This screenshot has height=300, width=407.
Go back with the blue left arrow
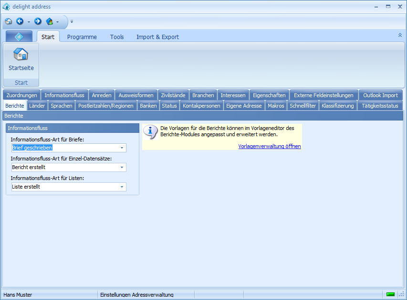click(20, 21)
